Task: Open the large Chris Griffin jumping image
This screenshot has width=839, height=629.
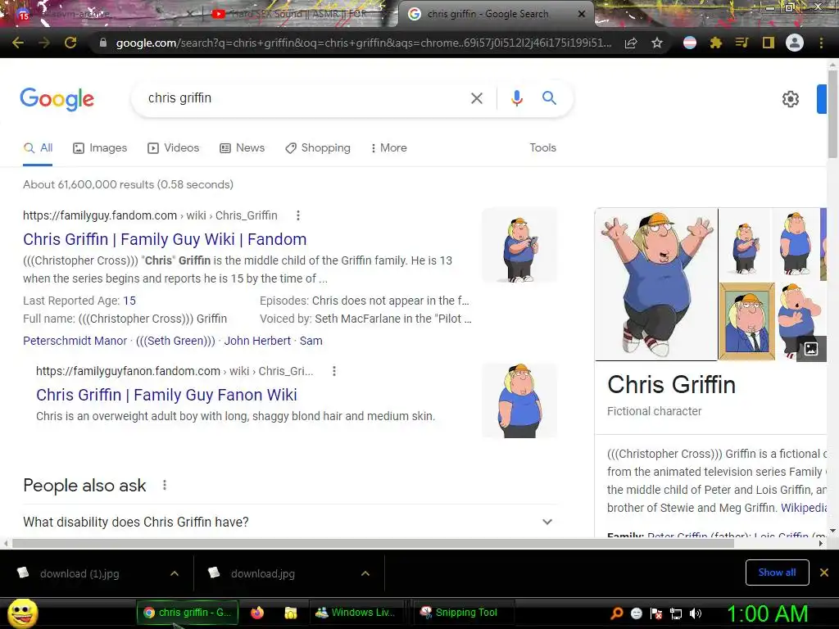Action: [x=656, y=284]
